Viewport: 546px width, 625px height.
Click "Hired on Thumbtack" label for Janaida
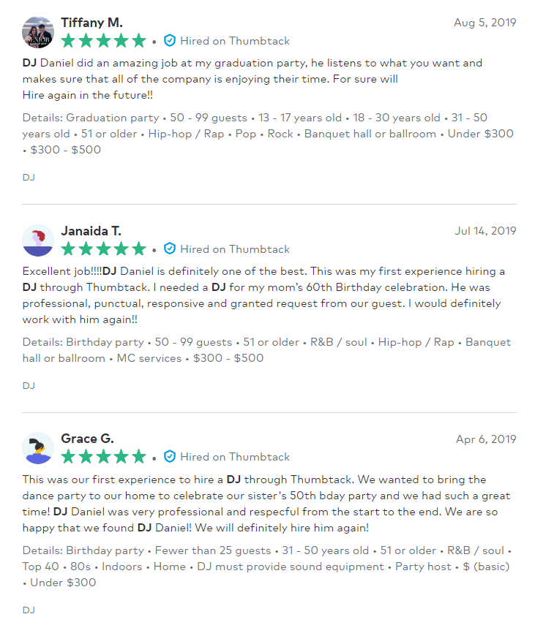tap(235, 249)
